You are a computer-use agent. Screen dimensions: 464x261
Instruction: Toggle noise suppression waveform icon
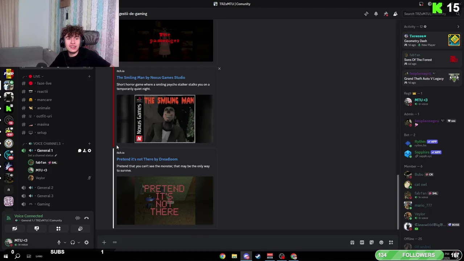click(78, 218)
